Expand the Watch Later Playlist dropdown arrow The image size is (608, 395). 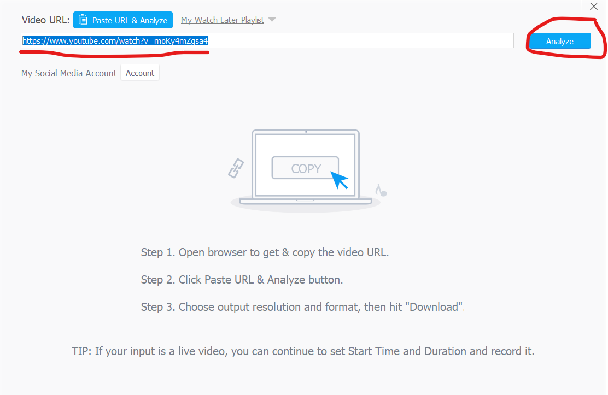(272, 20)
